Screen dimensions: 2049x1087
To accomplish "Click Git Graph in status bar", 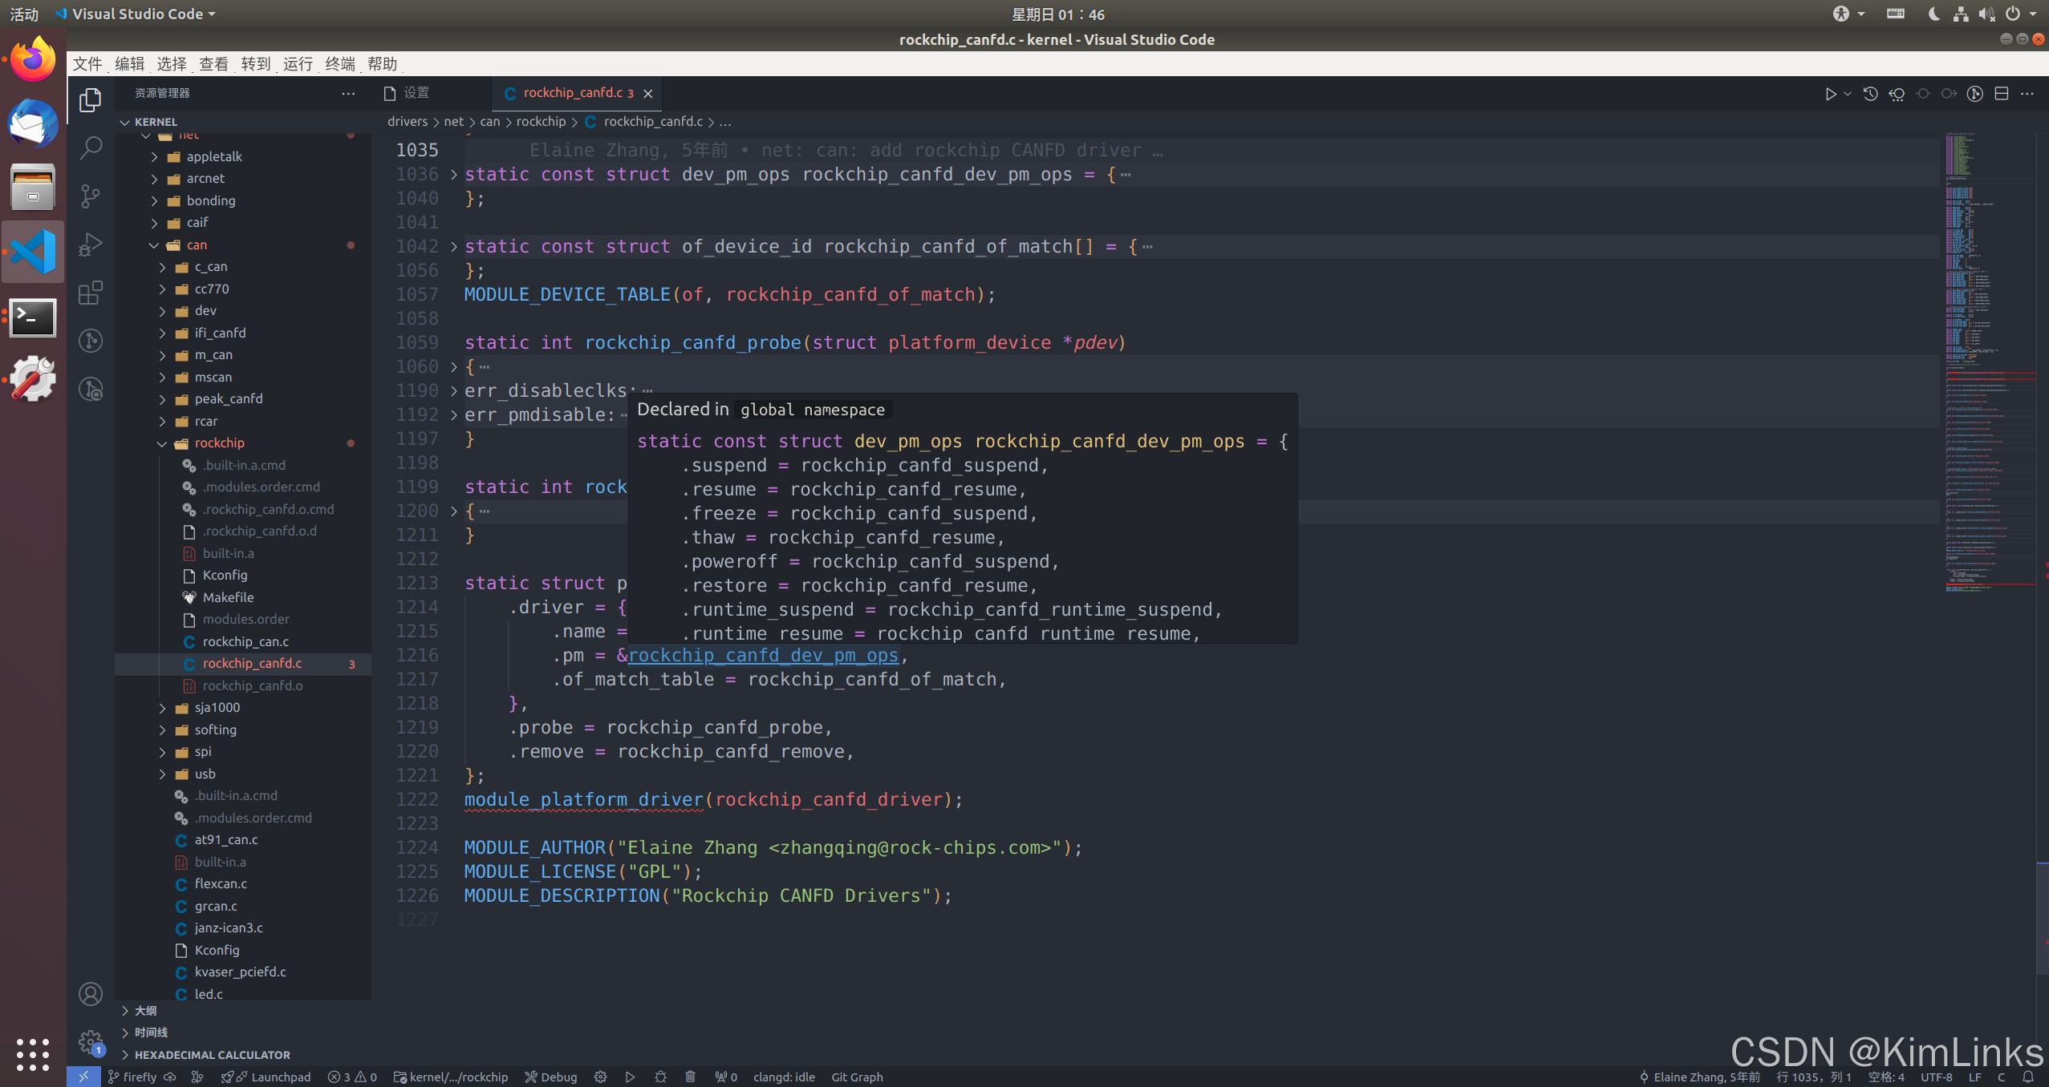I will (856, 1077).
